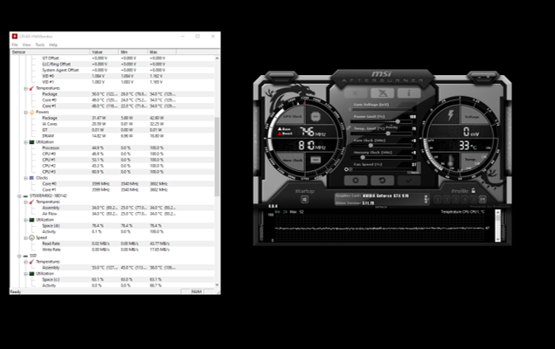Click the SSD drive icon
Screen dimensions: 555x349
tap(25, 256)
